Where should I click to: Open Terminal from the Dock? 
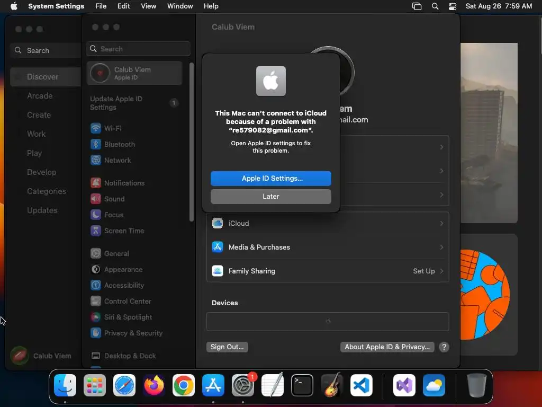coord(302,385)
